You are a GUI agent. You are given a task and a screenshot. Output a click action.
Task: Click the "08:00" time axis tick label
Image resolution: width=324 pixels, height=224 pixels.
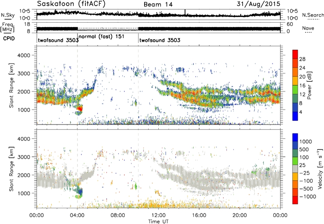coord(118,216)
